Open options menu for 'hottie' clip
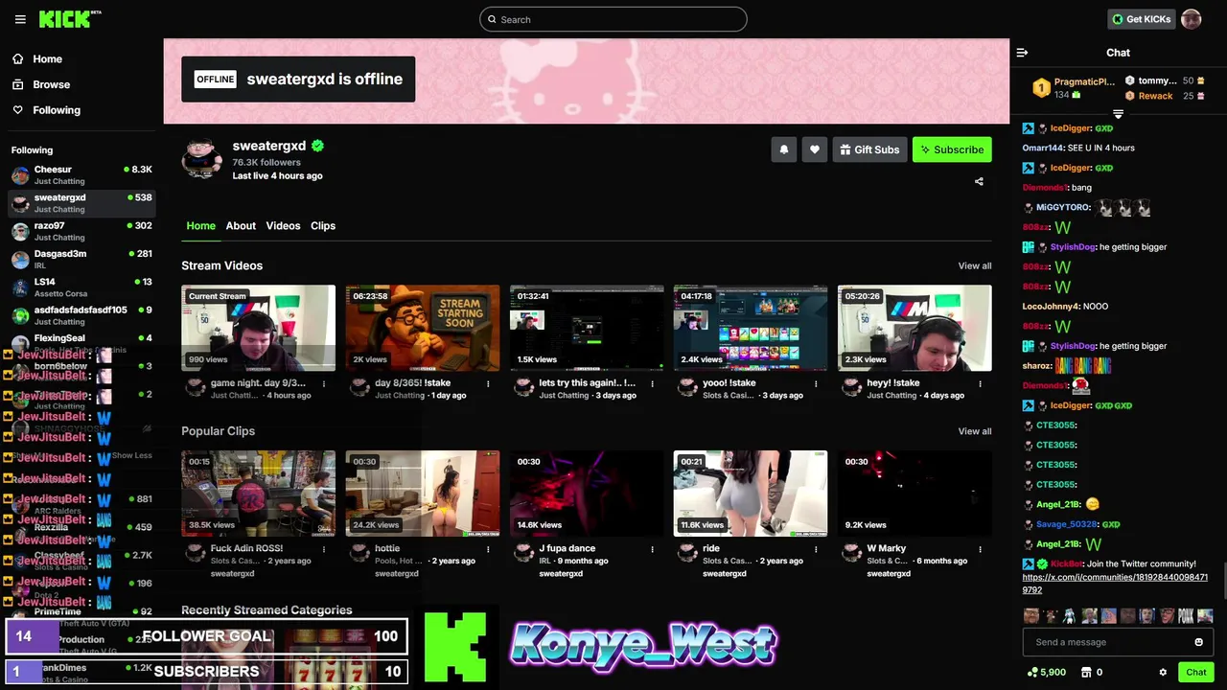Viewport: 1227px width, 690px height. pos(488,549)
